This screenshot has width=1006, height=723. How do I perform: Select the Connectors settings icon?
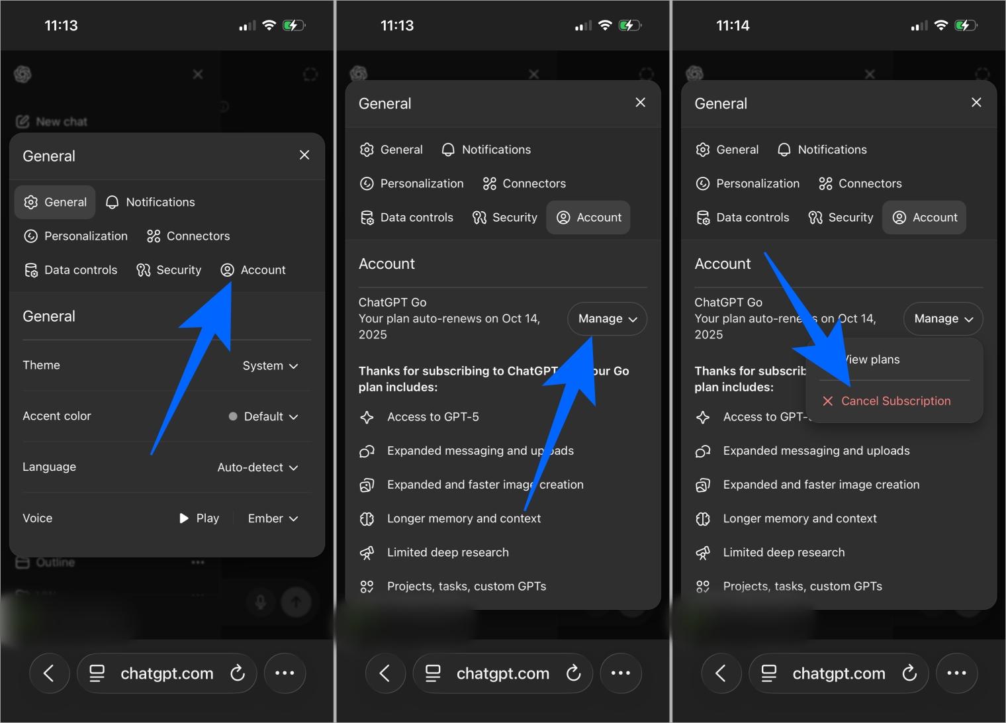[153, 236]
